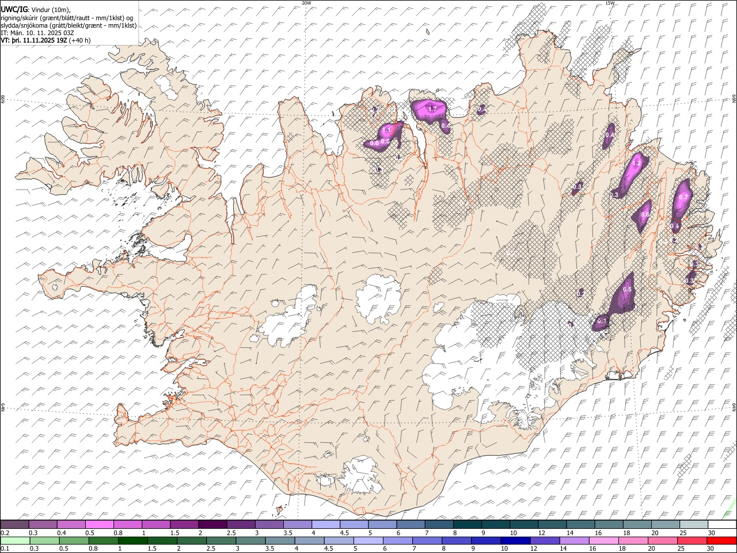Click the '1.2' snowfall value on map
The height and width of the screenshot is (553, 737).
pyautogui.click(x=636, y=164)
